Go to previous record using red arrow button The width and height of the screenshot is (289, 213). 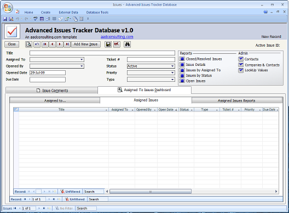coord(53,44)
